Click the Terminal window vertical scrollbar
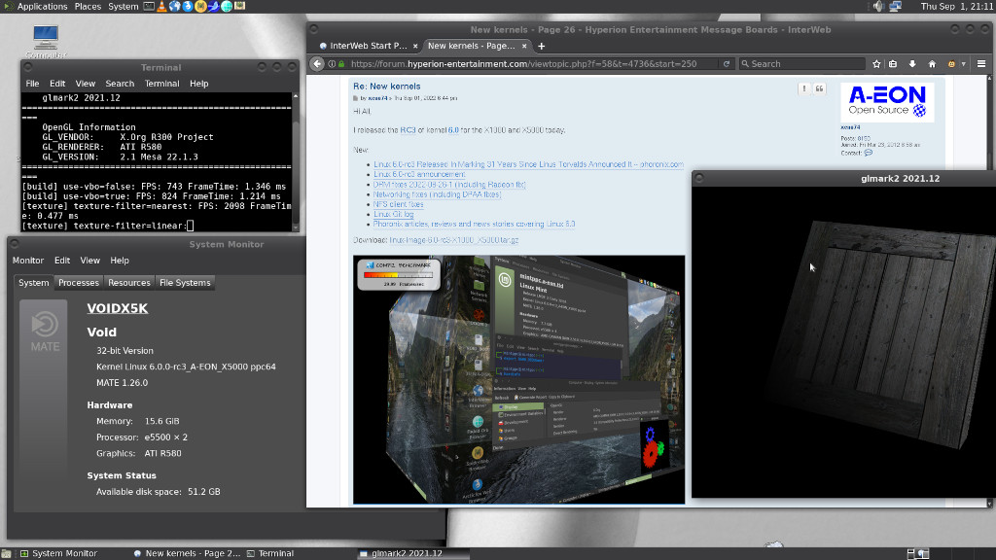This screenshot has height=560, width=996. 296,161
